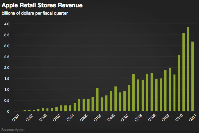The width and height of the screenshot is (199, 133).
Task: Select the bar above the Q208 label
Action: [138, 95]
